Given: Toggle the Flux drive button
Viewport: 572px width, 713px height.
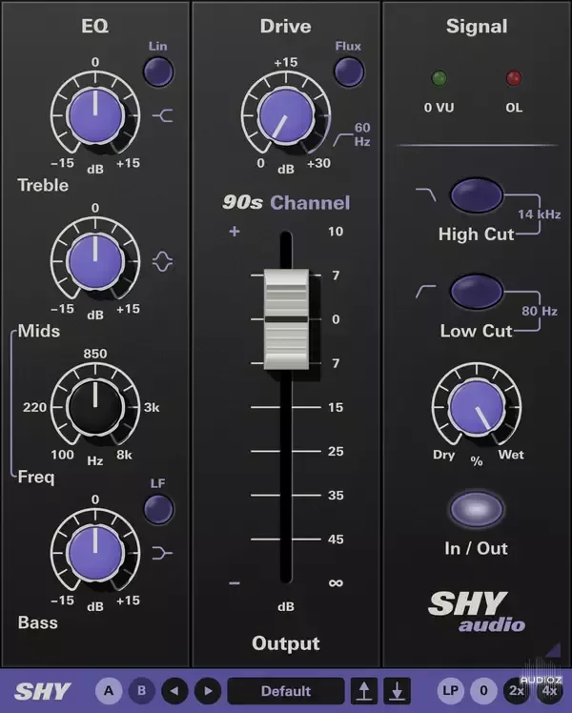Looking at the screenshot, I should pos(349,71).
